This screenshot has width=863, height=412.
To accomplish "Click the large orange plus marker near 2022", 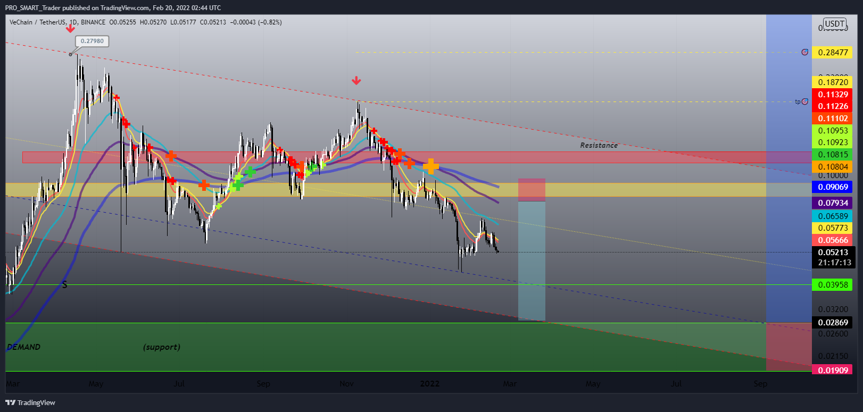I will point(431,166).
